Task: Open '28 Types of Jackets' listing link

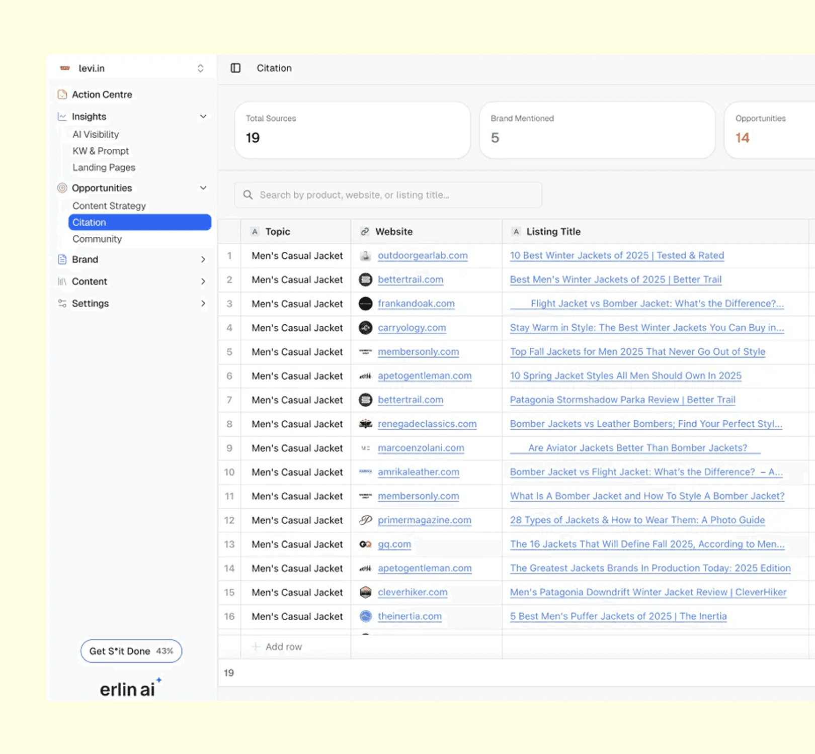Action: pyautogui.click(x=637, y=520)
